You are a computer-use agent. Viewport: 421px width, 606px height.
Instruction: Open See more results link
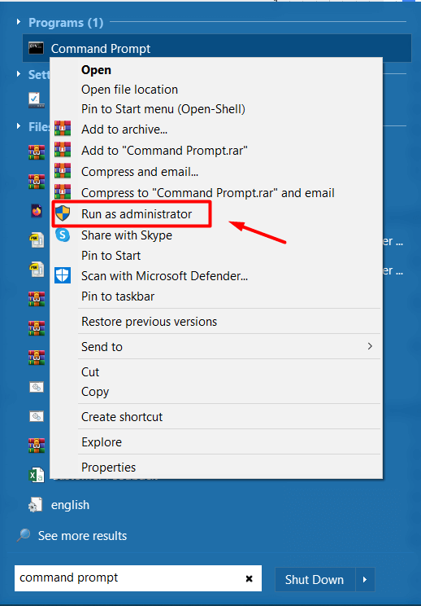(83, 536)
